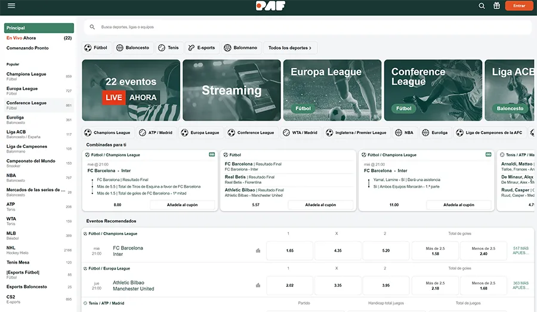Add the 8.00 combination to coupon
Screen dimensions: 537x312
click(182, 205)
